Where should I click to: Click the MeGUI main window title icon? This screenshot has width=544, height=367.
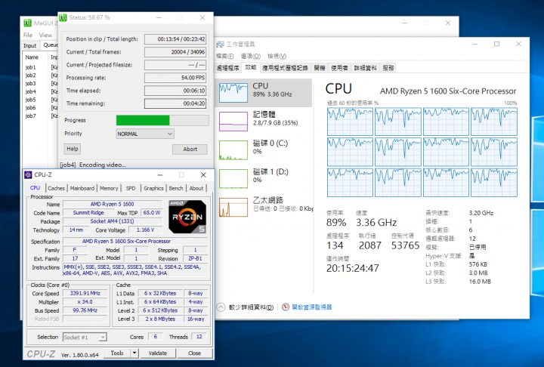[x=27, y=23]
